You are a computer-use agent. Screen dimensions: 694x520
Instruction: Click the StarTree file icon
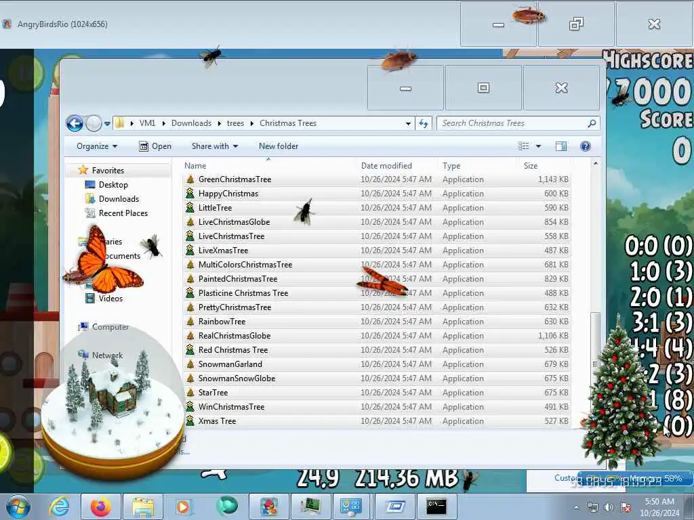(x=190, y=392)
